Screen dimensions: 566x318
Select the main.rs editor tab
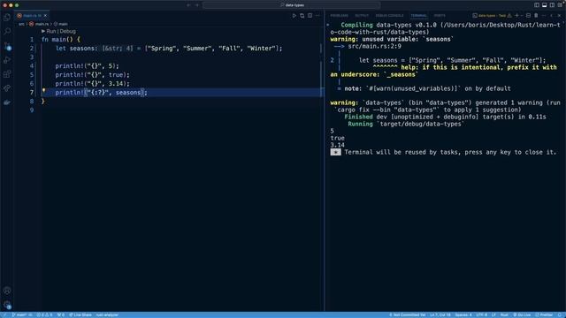(32, 16)
